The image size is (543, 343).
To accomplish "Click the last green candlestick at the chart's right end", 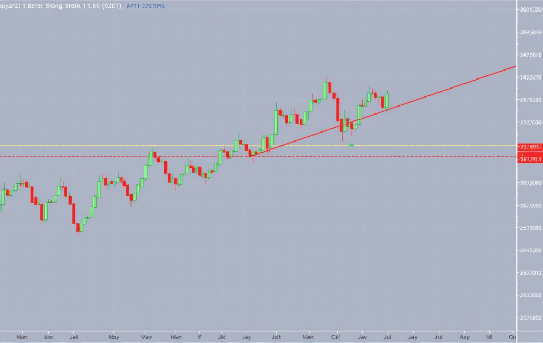I will [387, 101].
